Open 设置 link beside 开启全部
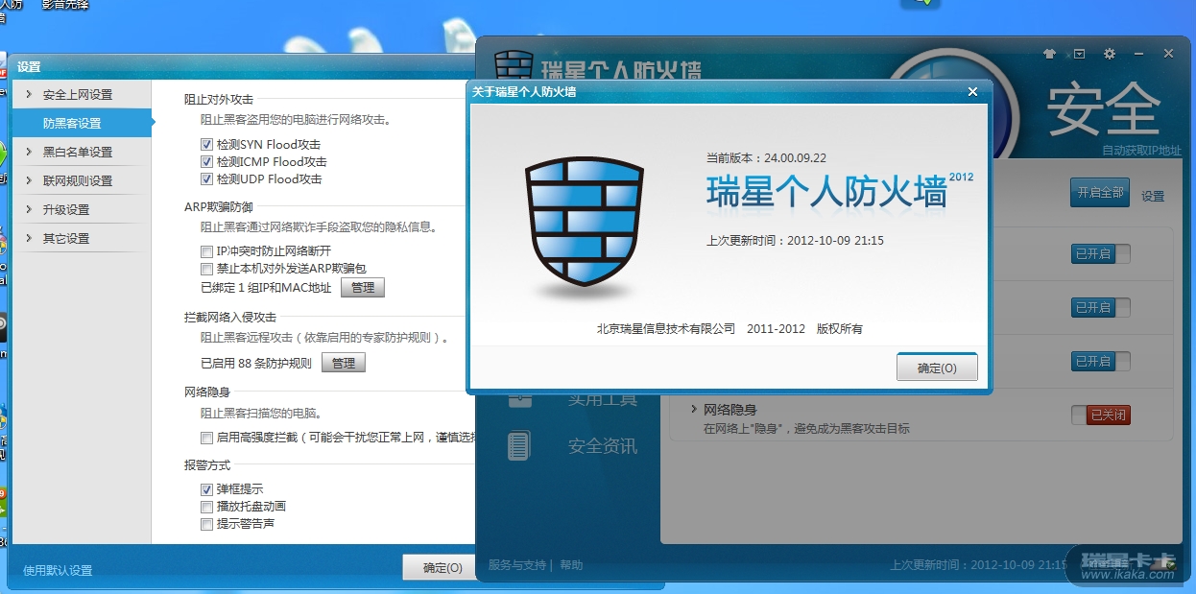The height and width of the screenshot is (594, 1196). (1153, 196)
